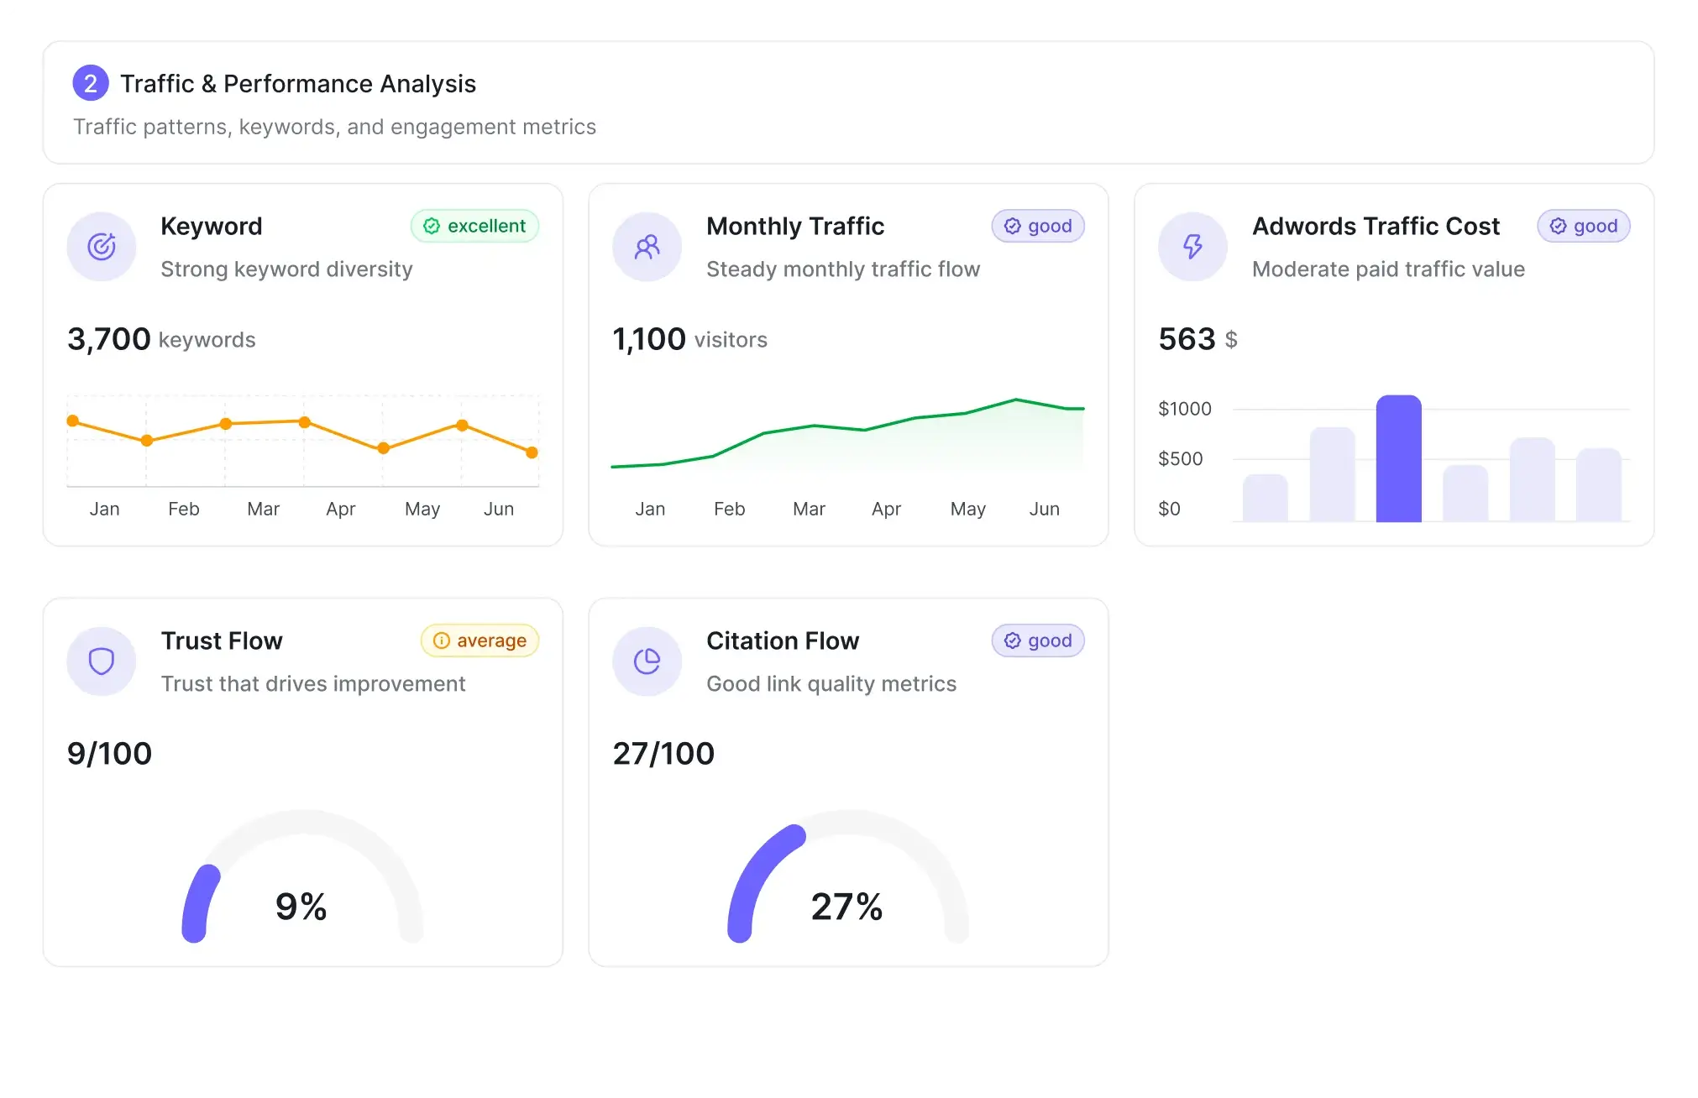Click the excellent badge on Keyword card
The width and height of the screenshot is (1698, 1098).
[474, 226]
